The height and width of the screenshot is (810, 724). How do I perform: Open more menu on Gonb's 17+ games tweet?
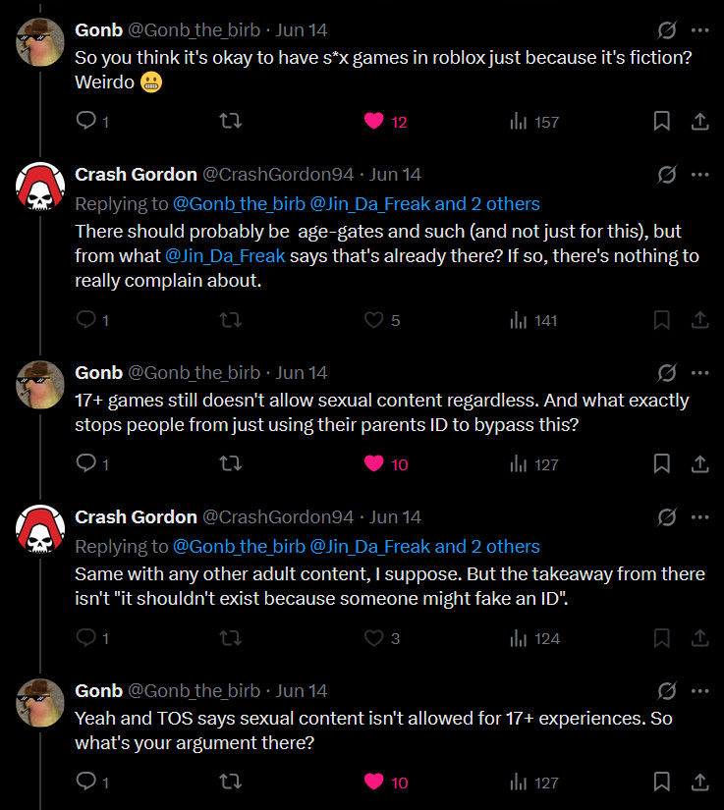pyautogui.click(x=699, y=373)
